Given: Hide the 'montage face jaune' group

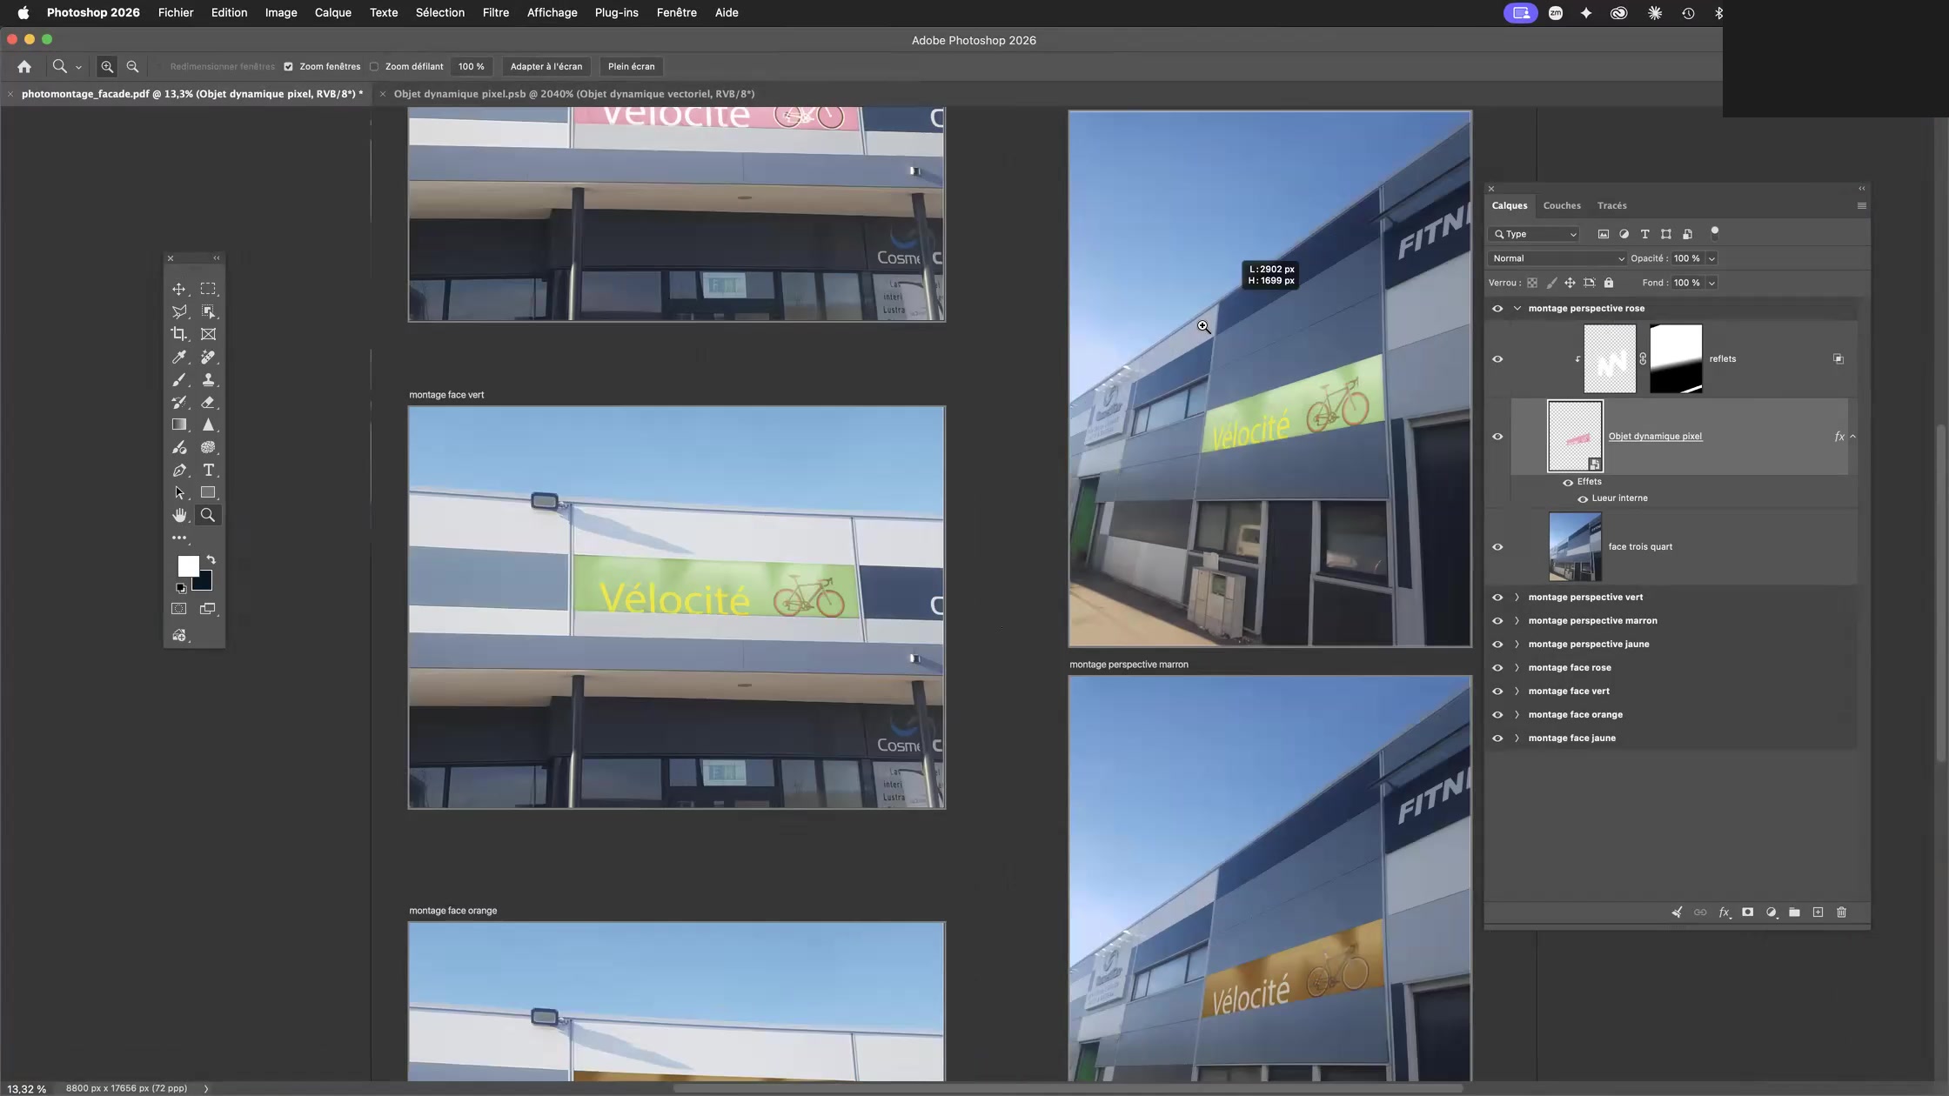Looking at the screenshot, I should tap(1497, 738).
